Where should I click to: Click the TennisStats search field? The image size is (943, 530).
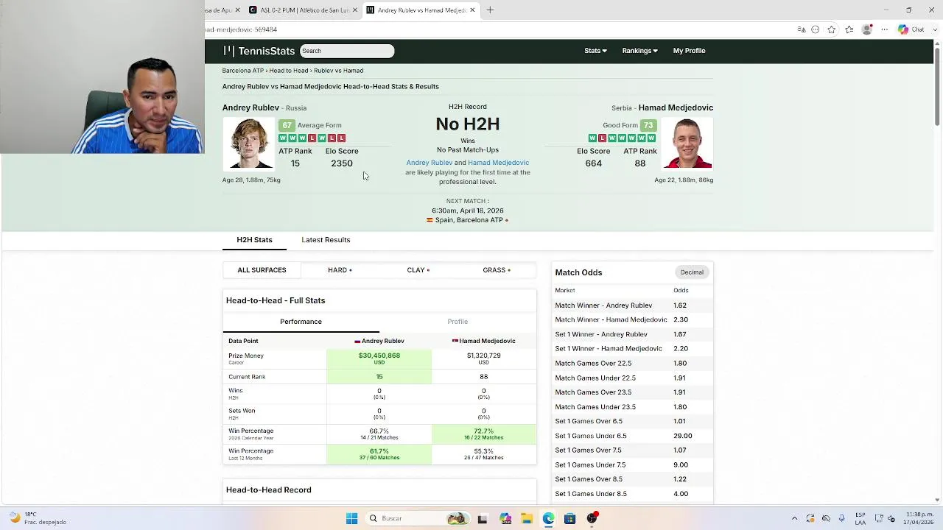click(346, 51)
